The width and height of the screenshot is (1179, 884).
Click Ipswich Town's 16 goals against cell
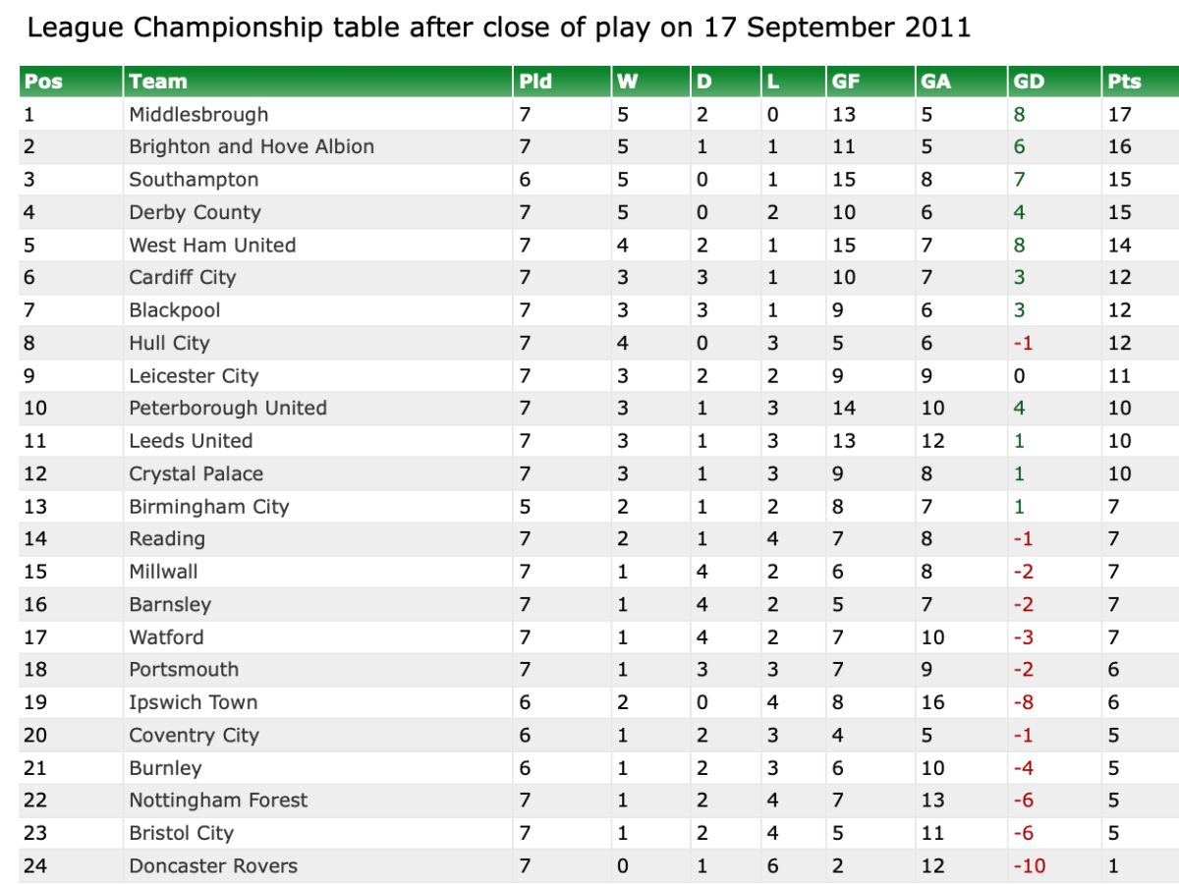pyautogui.click(x=932, y=702)
